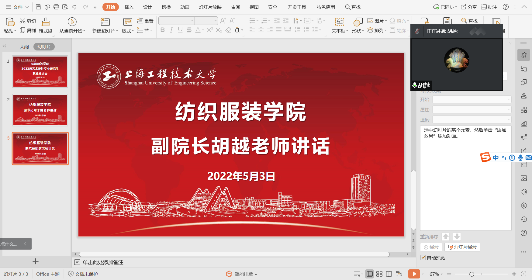Insert a text box (文本框)
The width and height of the screenshot is (532, 280).
click(339, 22)
